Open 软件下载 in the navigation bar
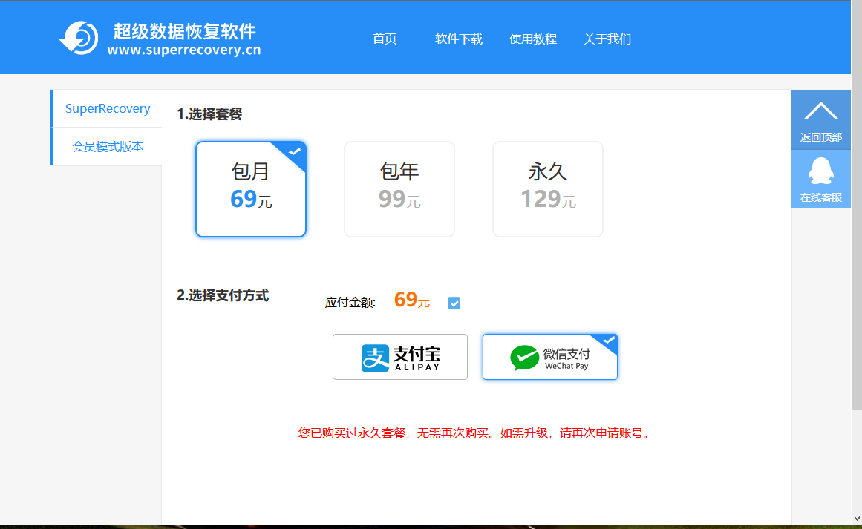 tap(459, 39)
